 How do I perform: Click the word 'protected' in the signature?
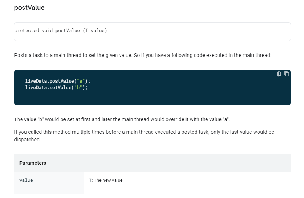27,31
